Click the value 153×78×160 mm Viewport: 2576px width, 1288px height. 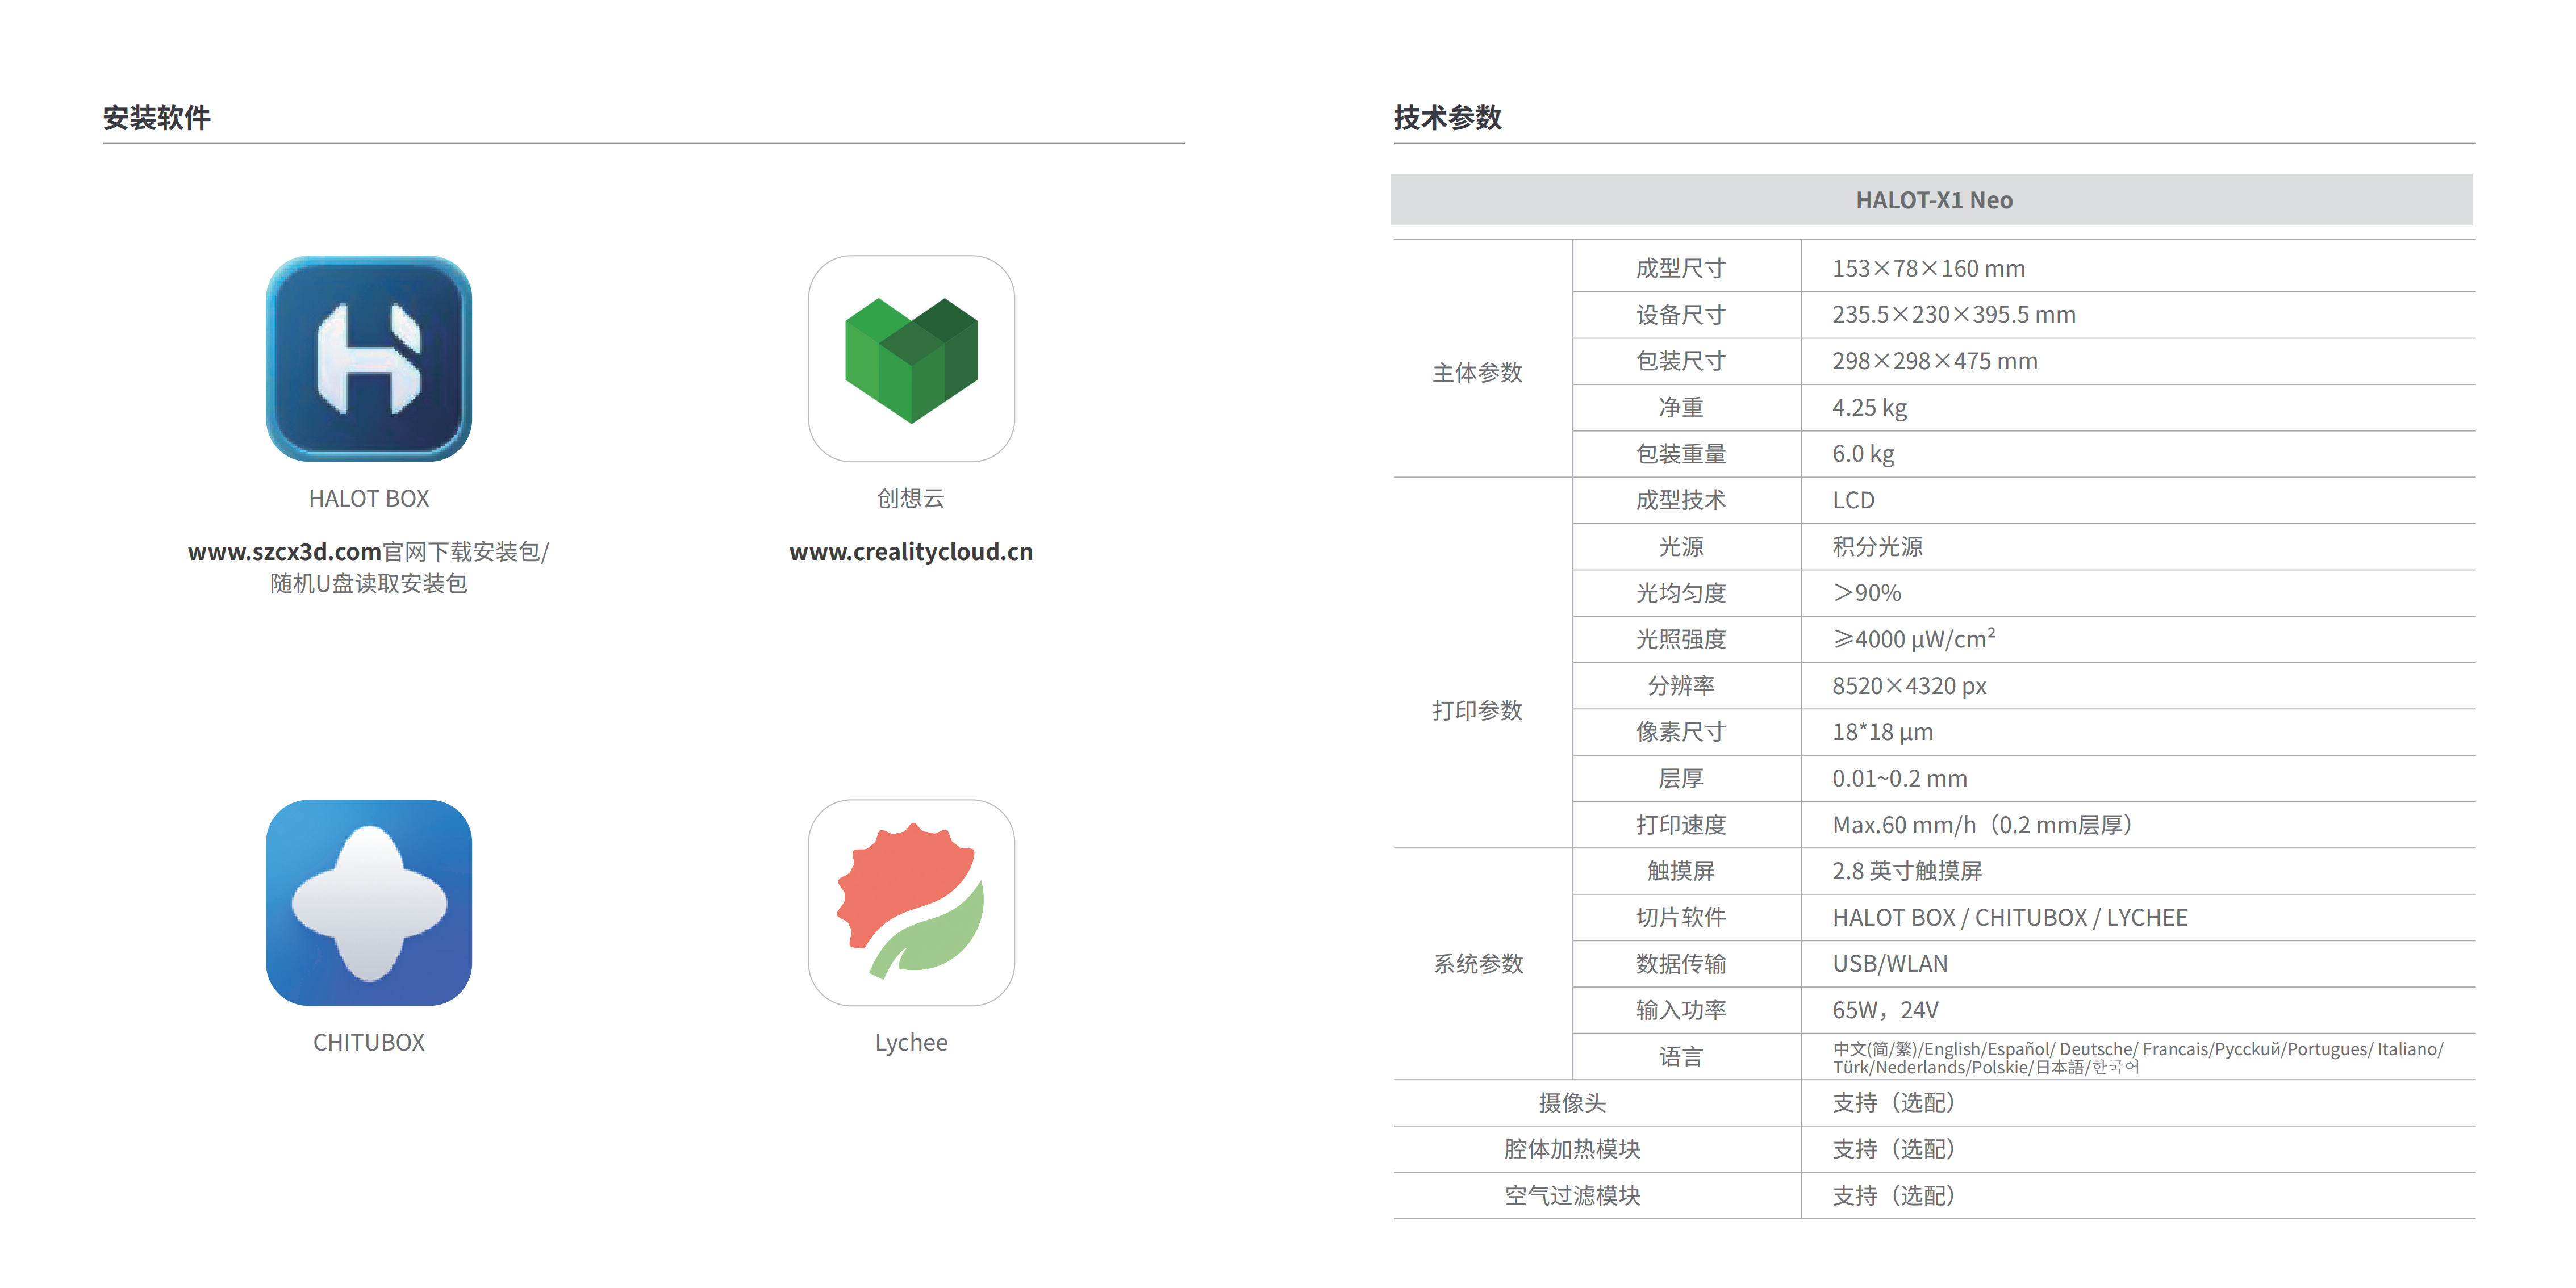point(1929,268)
